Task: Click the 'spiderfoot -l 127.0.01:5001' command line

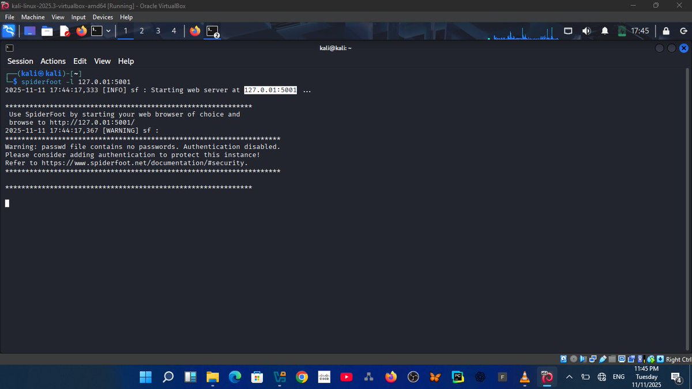Action: 76,82
